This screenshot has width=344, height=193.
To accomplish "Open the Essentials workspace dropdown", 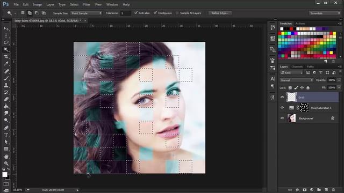I will click(x=325, y=13).
